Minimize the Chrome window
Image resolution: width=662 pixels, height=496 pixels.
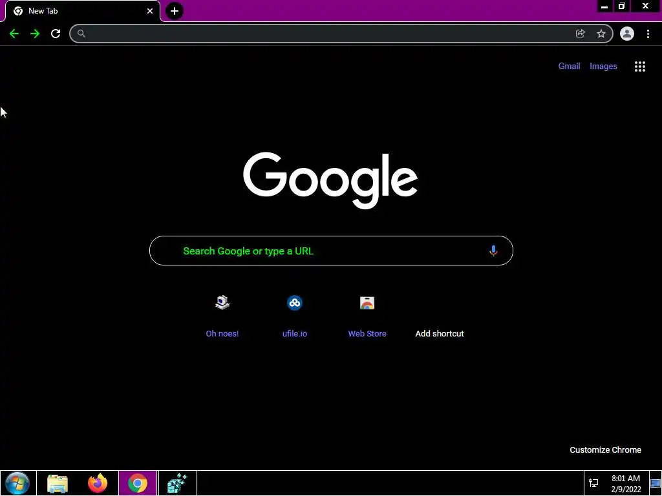click(604, 6)
